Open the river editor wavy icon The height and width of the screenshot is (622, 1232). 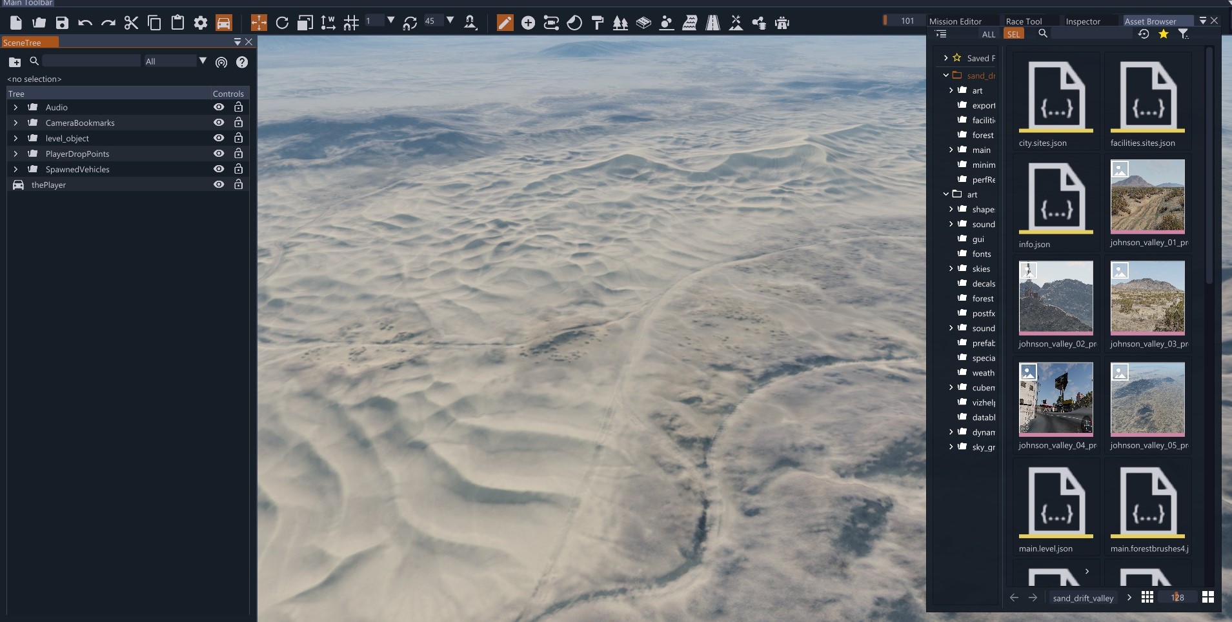[x=690, y=23]
